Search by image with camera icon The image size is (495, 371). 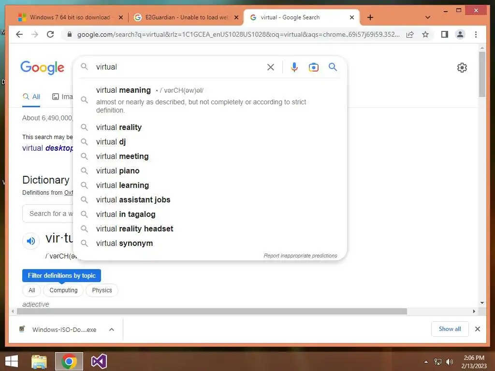pos(313,67)
